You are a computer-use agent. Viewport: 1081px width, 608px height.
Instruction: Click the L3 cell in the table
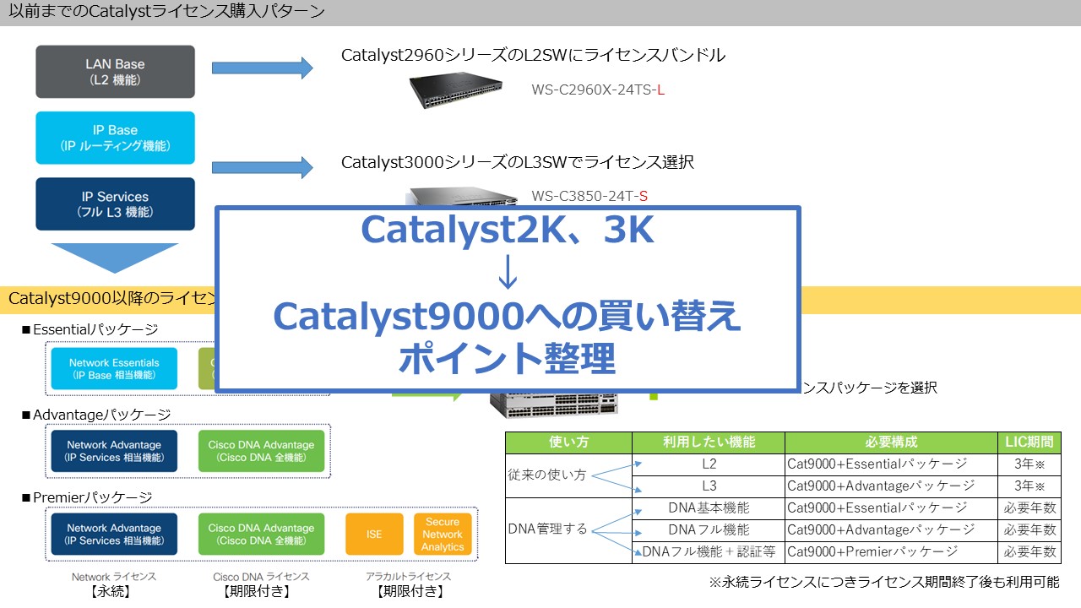709,486
